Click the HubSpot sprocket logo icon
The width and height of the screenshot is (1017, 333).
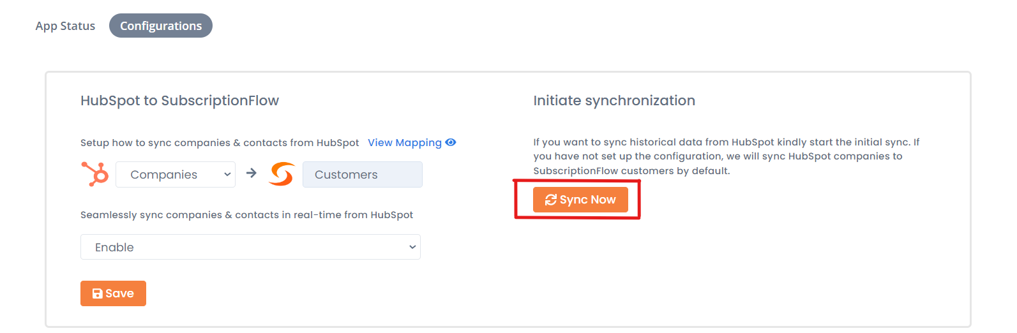point(95,174)
